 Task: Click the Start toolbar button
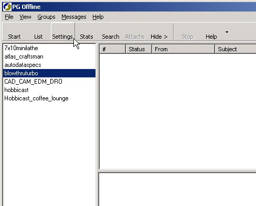click(x=14, y=31)
